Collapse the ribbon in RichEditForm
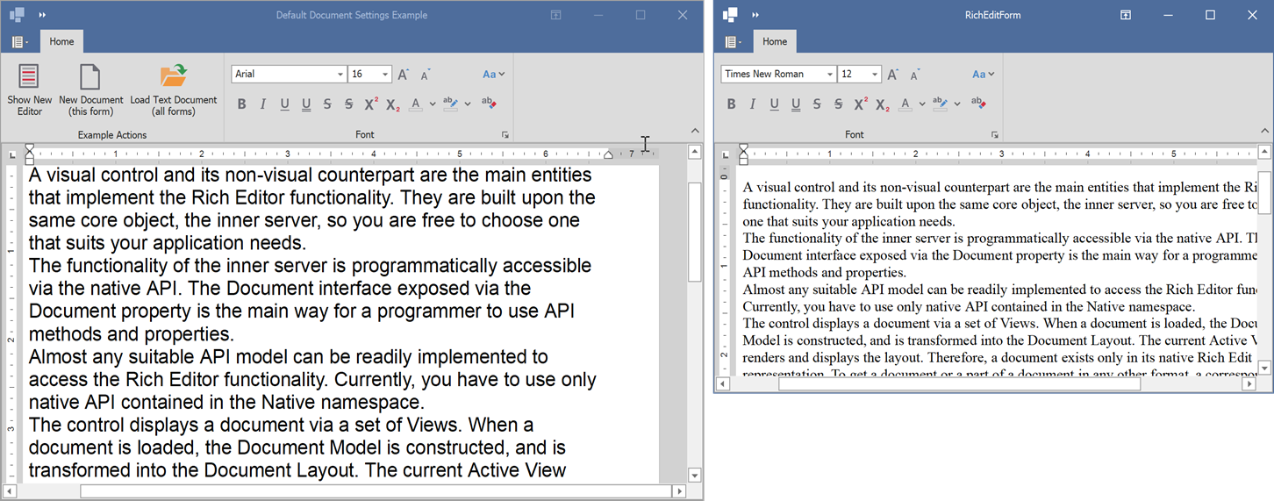 (1265, 131)
